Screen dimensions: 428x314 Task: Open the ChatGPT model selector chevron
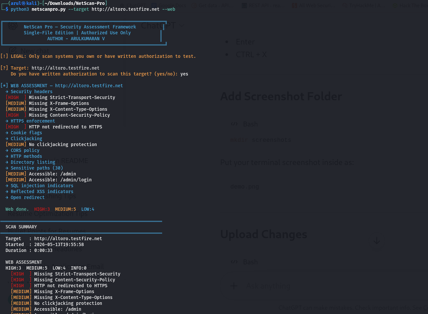point(182,25)
